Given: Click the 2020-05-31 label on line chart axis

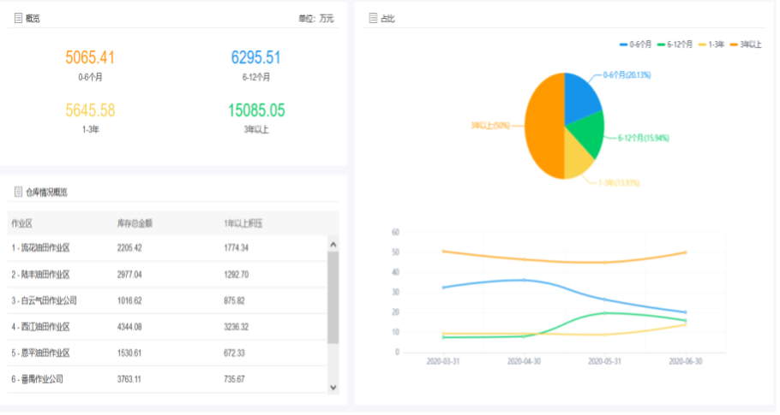Looking at the screenshot, I should coord(605,362).
